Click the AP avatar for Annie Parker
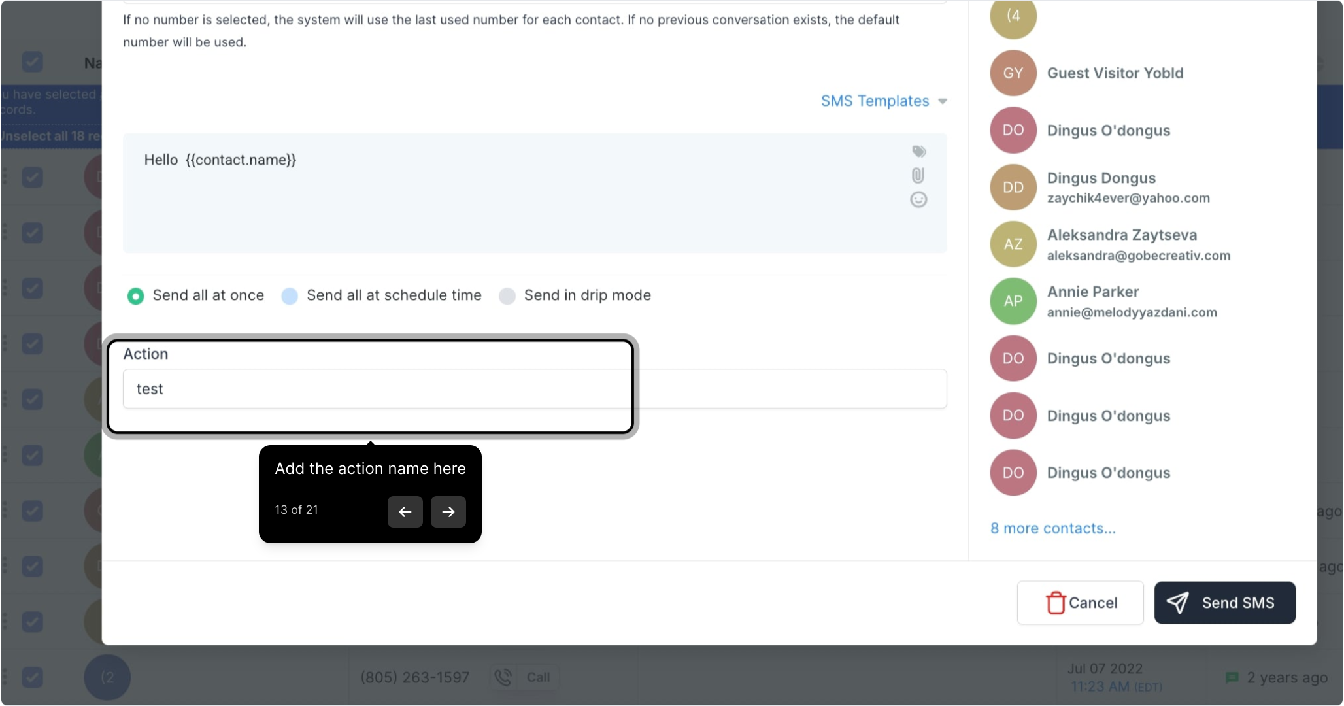Image resolution: width=1344 pixels, height=706 pixels. coord(1013,301)
